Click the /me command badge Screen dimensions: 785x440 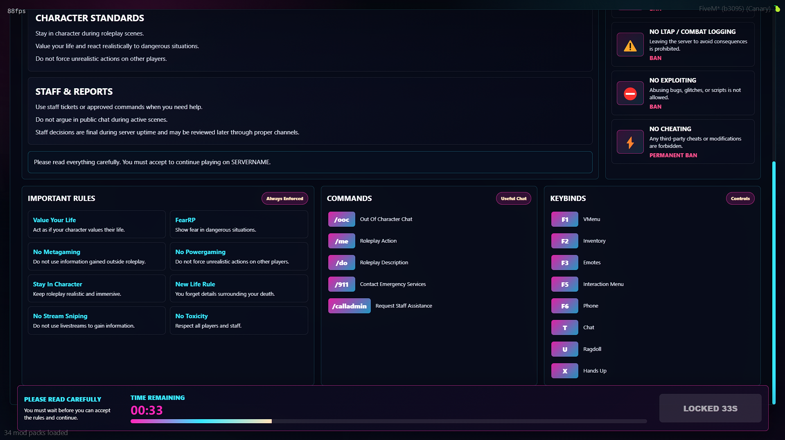[x=341, y=241]
